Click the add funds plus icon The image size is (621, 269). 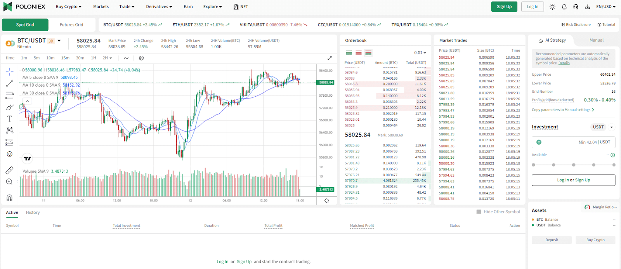point(613,155)
